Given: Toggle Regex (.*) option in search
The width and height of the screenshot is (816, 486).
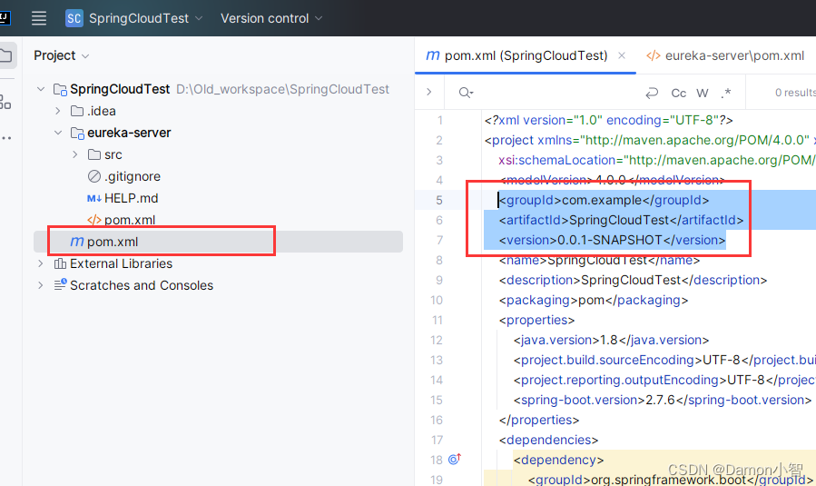Looking at the screenshot, I should pyautogui.click(x=726, y=93).
